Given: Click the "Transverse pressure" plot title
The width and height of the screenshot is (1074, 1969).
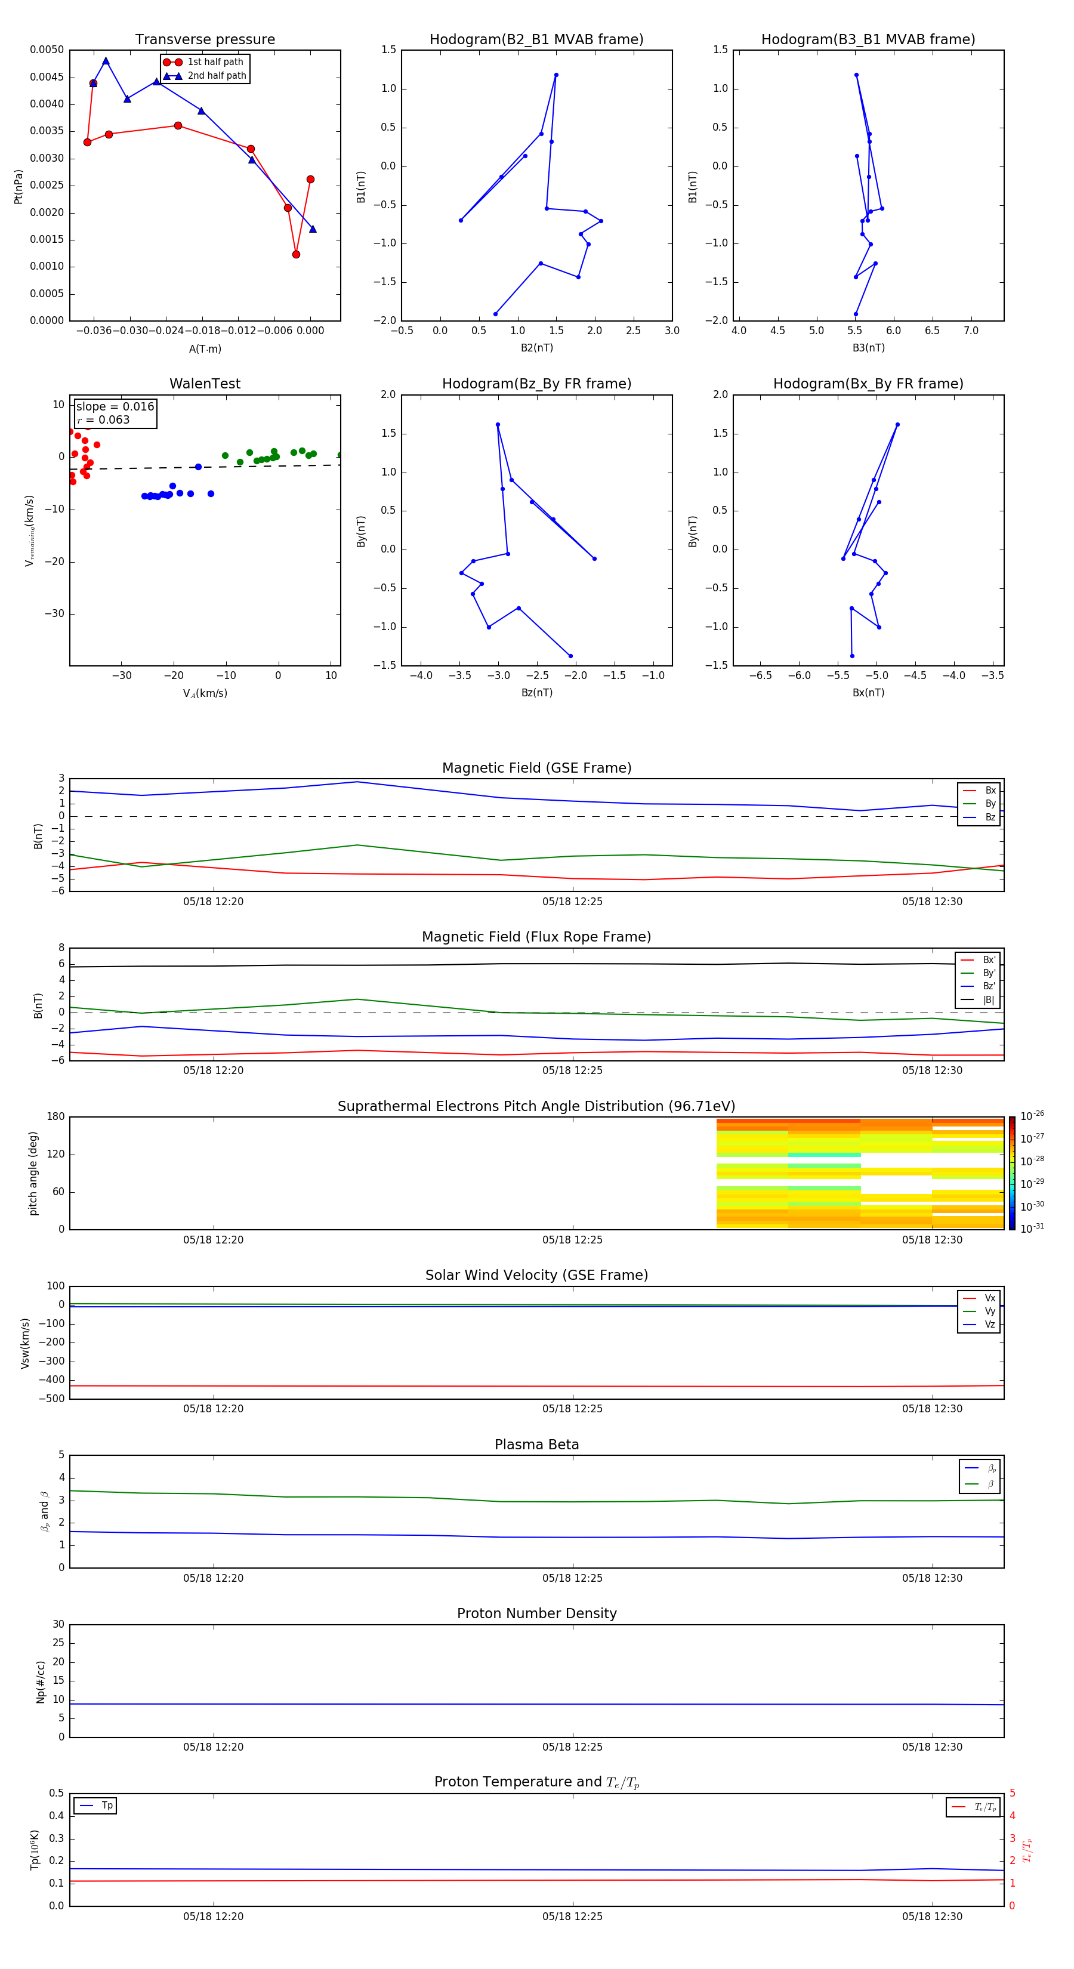Looking at the screenshot, I should [205, 40].
